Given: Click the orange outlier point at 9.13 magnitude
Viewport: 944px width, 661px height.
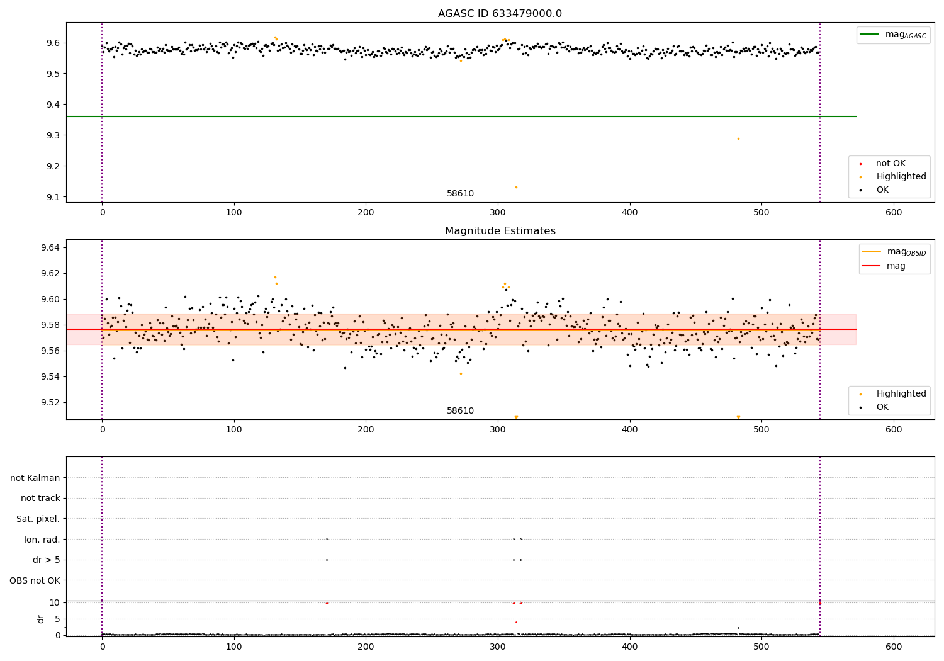Looking at the screenshot, I should point(516,187).
